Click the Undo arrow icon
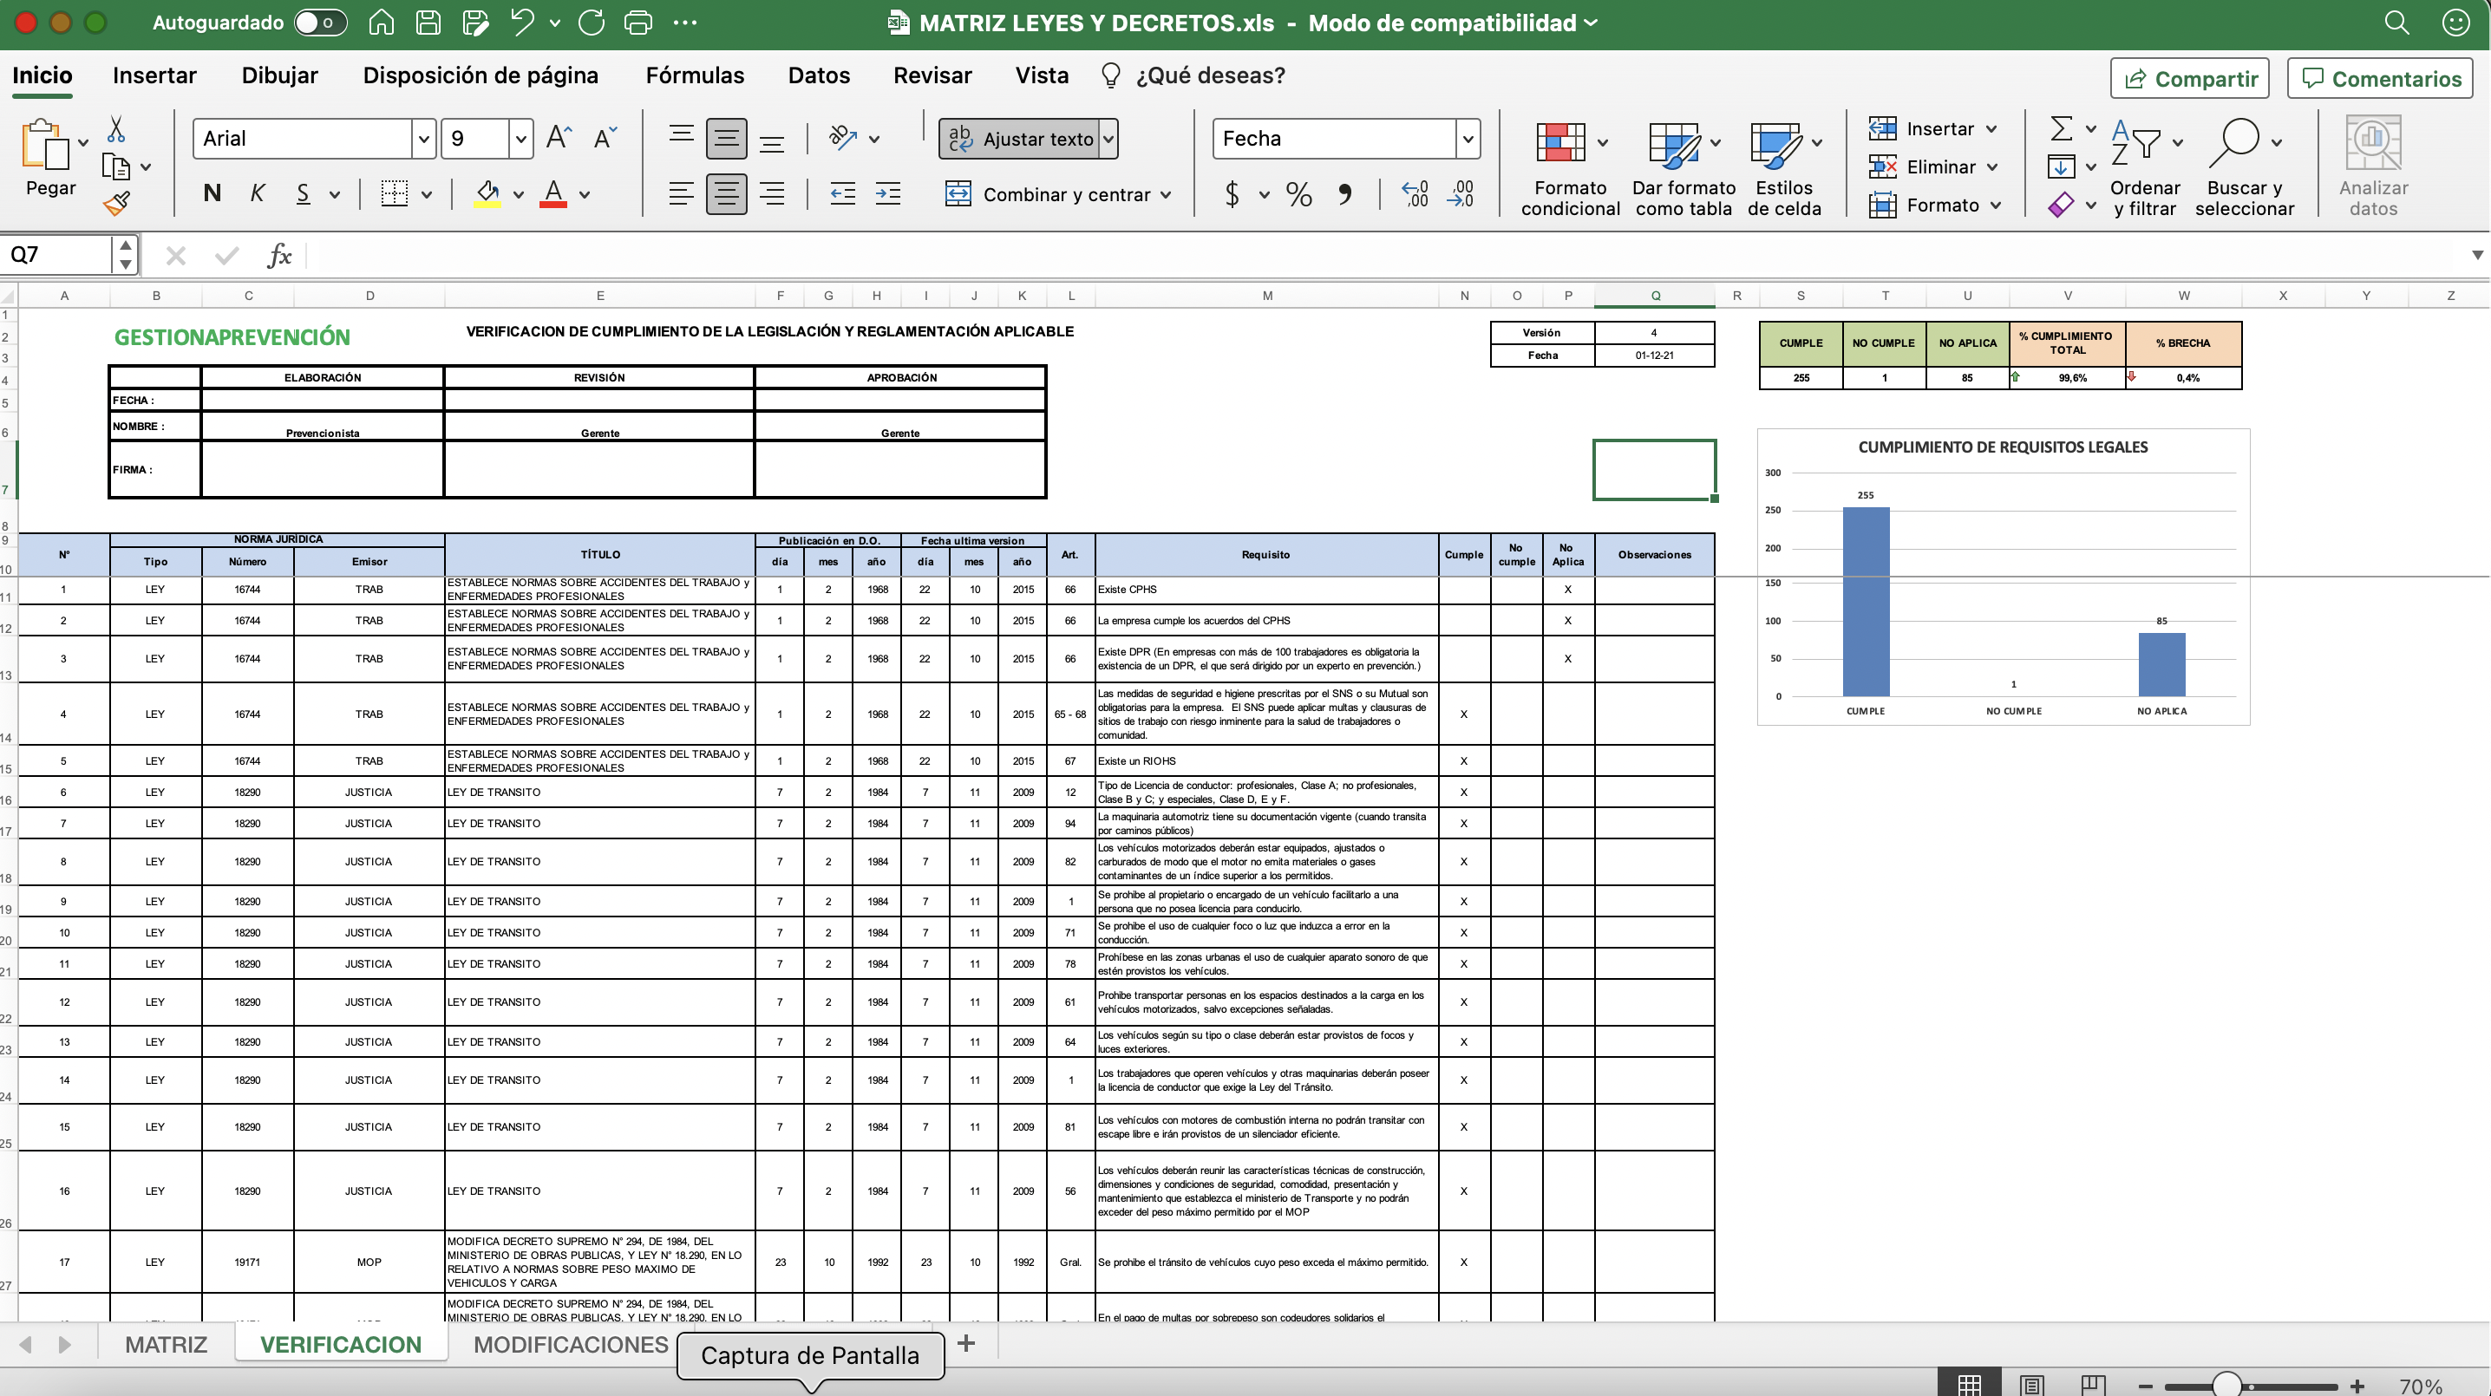Viewport: 2491px width, 1396px height. (522, 23)
